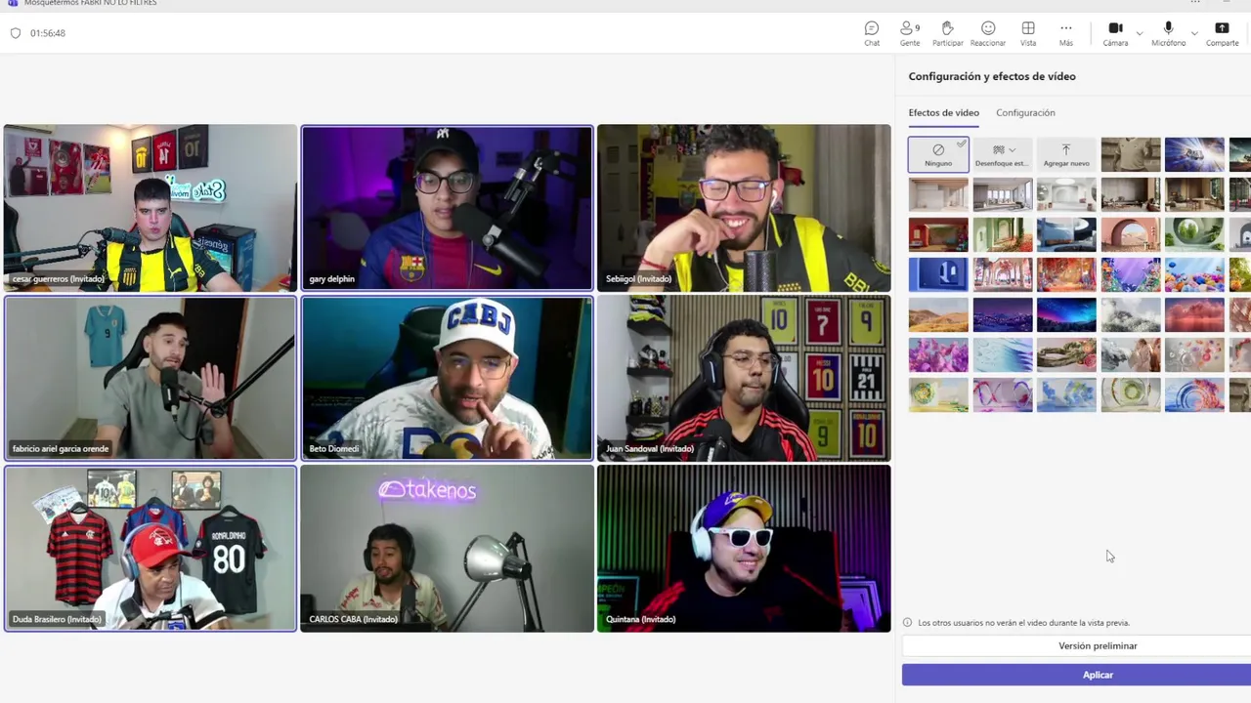Click fabricio ariel garcia orende video tile
The height and width of the screenshot is (703, 1251).
tap(150, 378)
